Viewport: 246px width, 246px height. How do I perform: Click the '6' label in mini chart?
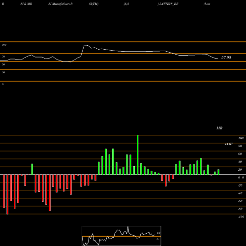(x=157, y=239)
